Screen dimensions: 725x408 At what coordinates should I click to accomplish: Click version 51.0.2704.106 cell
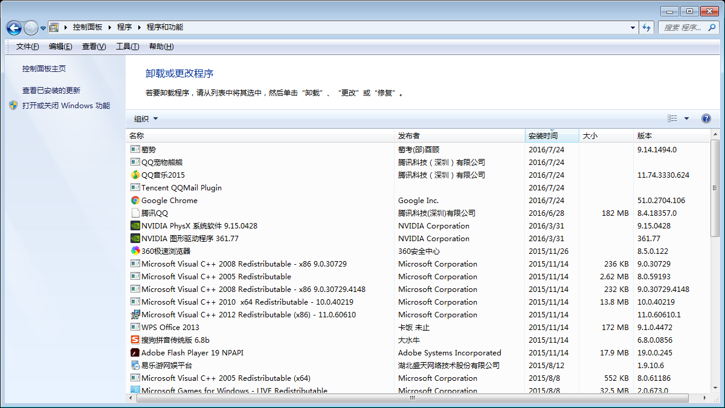(x=661, y=201)
